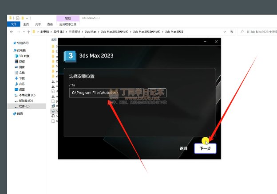Click 返回 in the 3ds Max installer
277x194 pixels.
pos(183,148)
